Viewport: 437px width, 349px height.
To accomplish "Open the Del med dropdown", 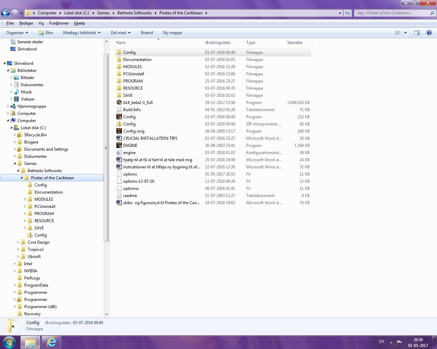I will [x=121, y=33].
